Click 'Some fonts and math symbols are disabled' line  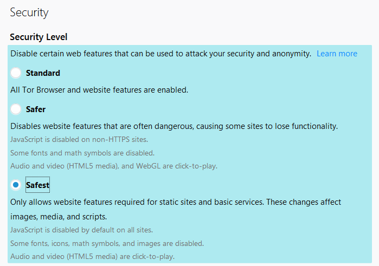[x=82, y=153]
